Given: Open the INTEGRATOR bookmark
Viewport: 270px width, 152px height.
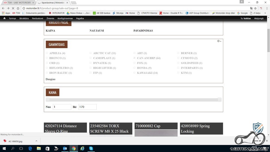Looking at the screenshot, I should pyautogui.click(x=57, y=13).
